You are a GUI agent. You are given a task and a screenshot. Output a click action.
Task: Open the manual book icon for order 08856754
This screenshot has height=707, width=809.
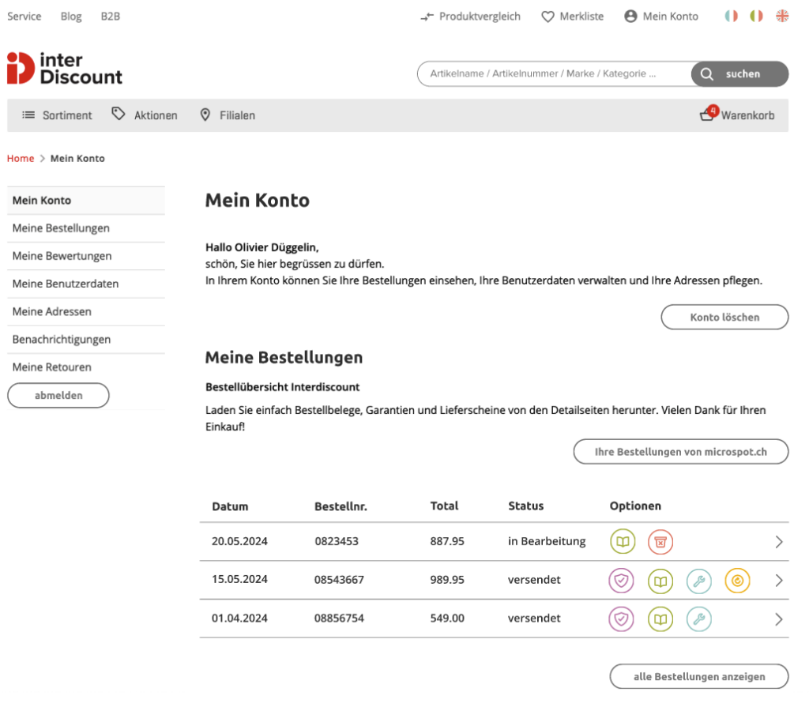(660, 619)
